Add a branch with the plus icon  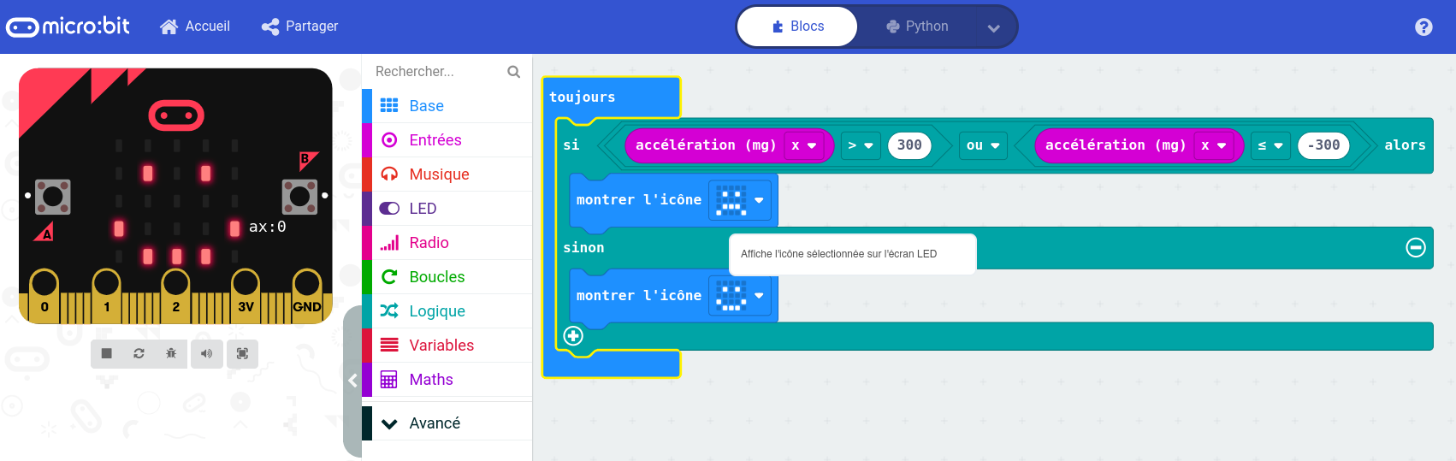573,335
